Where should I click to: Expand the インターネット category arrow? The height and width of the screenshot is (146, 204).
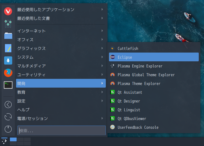tap(102, 31)
